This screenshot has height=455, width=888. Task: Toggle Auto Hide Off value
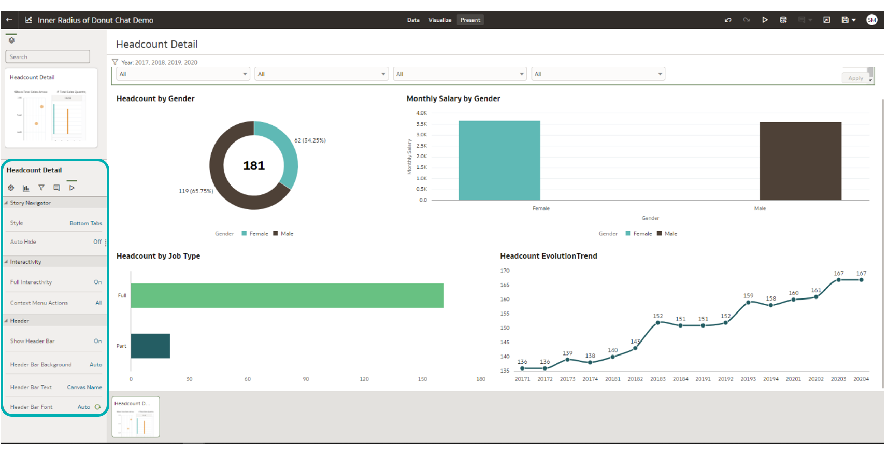(x=97, y=242)
